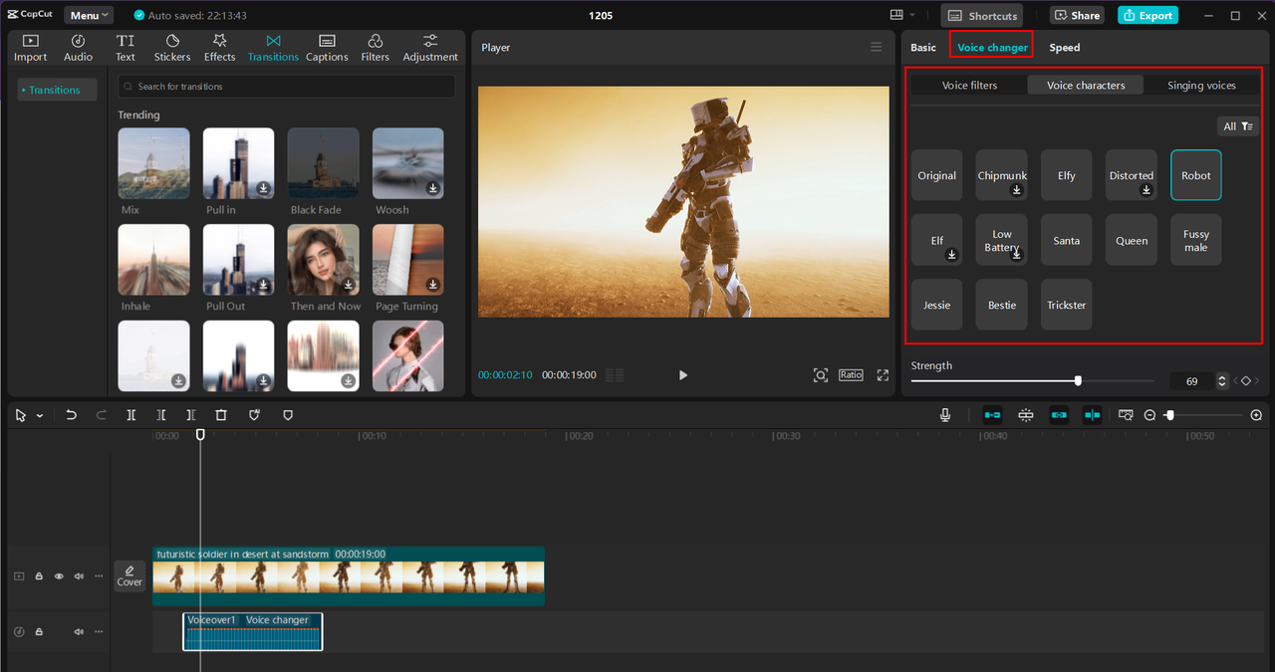Play the video in the Player
Viewport: 1275px width, 672px height.
pyautogui.click(x=683, y=375)
